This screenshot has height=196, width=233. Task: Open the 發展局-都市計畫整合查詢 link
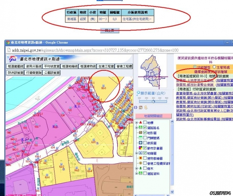pyautogui.click(x=195, y=85)
